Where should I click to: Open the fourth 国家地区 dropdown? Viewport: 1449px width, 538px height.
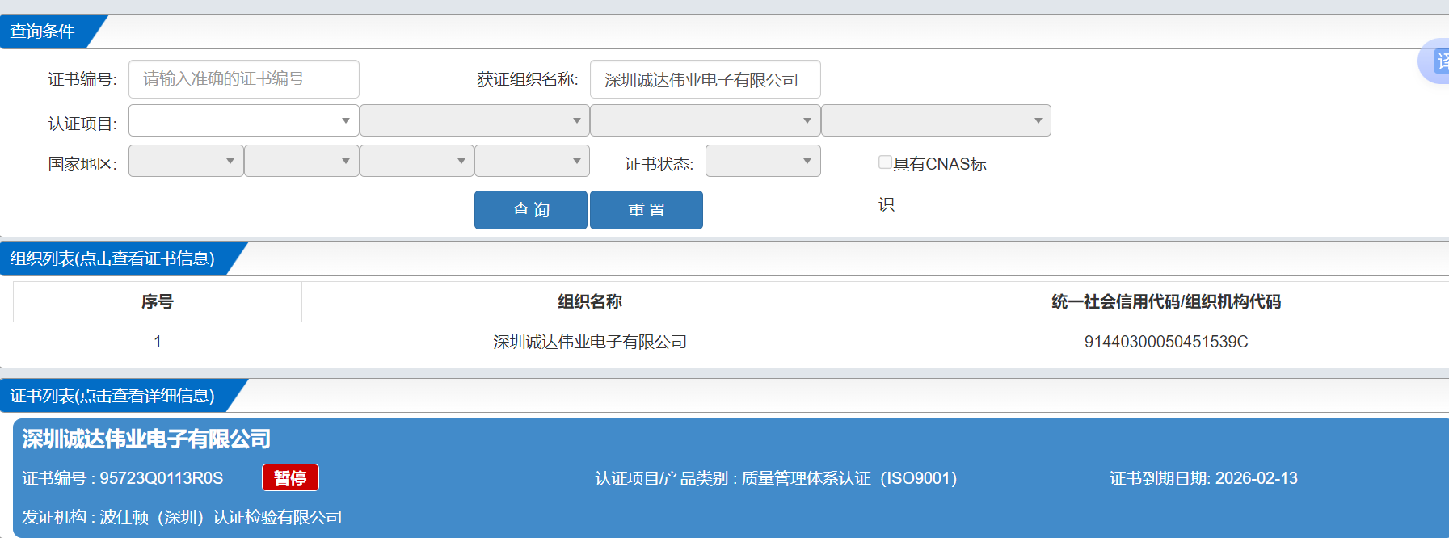tap(532, 161)
